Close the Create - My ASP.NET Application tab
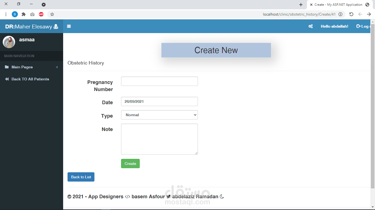This screenshot has width=375, height=210. 311,5
